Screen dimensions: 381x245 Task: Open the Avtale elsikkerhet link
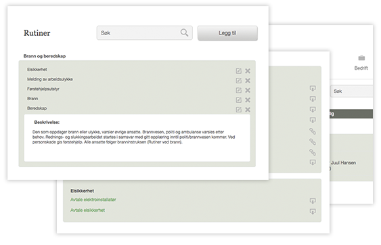coord(87,210)
